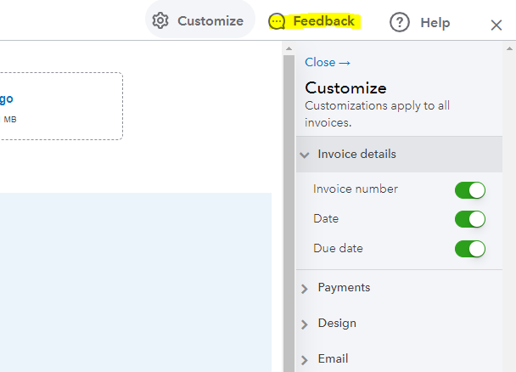The height and width of the screenshot is (372, 516).
Task: Click the vertical scrollbar beside the panel
Action: tap(289, 212)
